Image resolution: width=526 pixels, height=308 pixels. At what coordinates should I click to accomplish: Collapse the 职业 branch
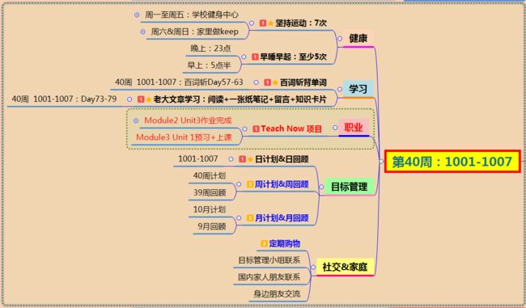(335, 128)
